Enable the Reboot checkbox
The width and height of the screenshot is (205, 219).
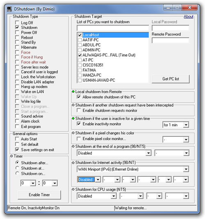(17, 37)
